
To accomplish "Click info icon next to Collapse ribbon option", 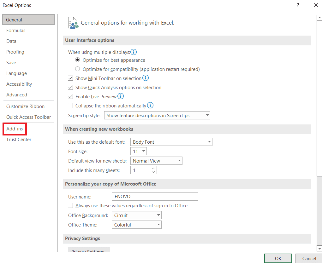I will pyautogui.click(x=150, y=106).
